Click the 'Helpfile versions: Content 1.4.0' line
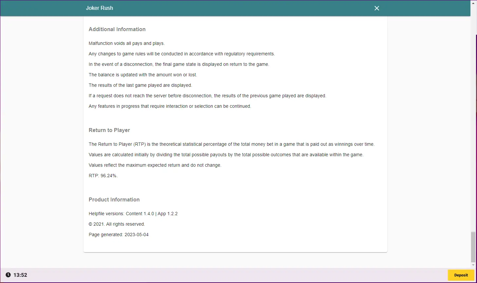Image resolution: width=477 pixels, height=283 pixels. coord(133,214)
